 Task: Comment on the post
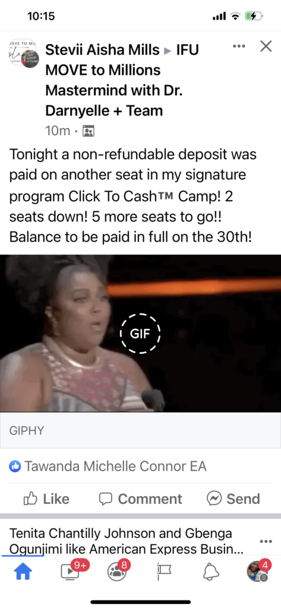click(x=140, y=499)
